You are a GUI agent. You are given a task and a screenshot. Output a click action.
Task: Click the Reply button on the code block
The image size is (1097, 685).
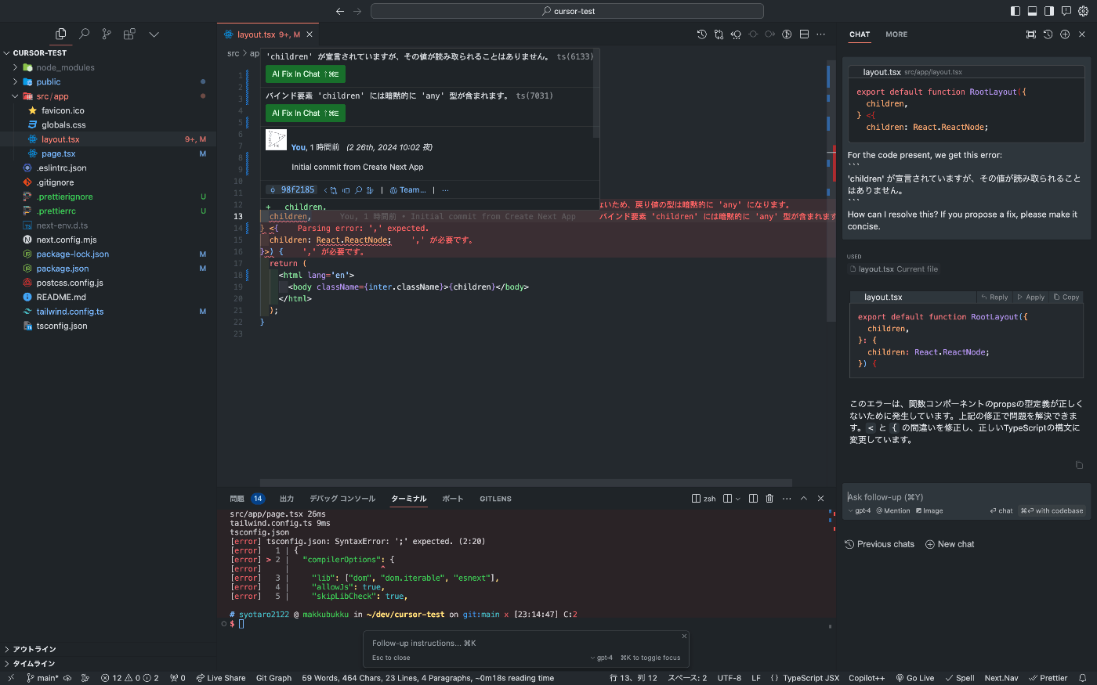(x=994, y=297)
